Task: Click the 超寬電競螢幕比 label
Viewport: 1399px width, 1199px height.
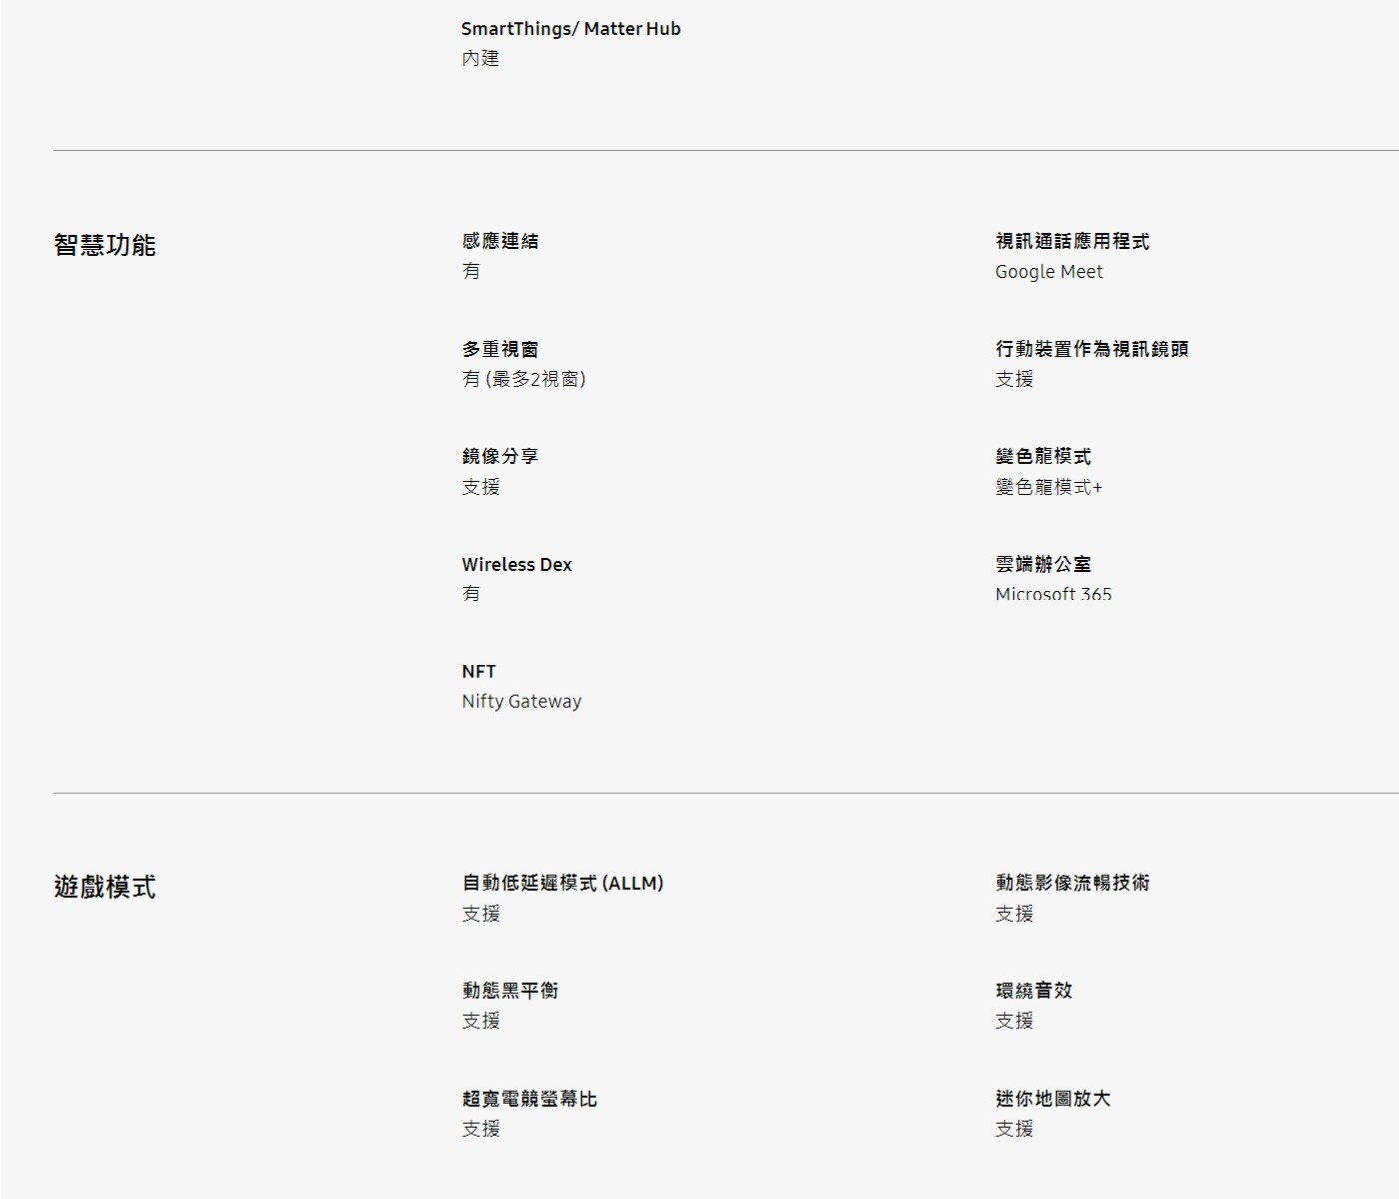Action: (x=529, y=1098)
